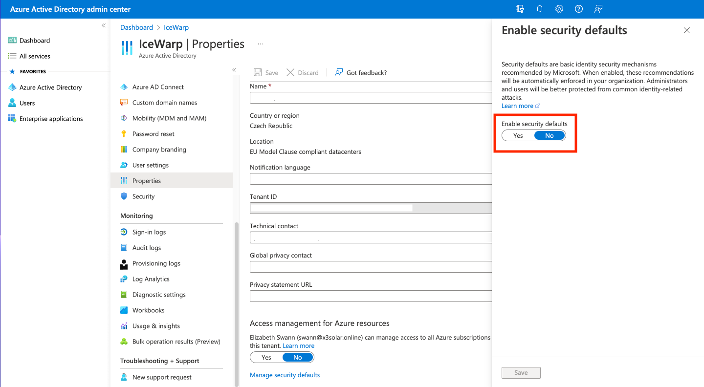Click the Mobility (MDM and MAM) icon
Image resolution: width=704 pixels, height=387 pixels.
coord(124,118)
